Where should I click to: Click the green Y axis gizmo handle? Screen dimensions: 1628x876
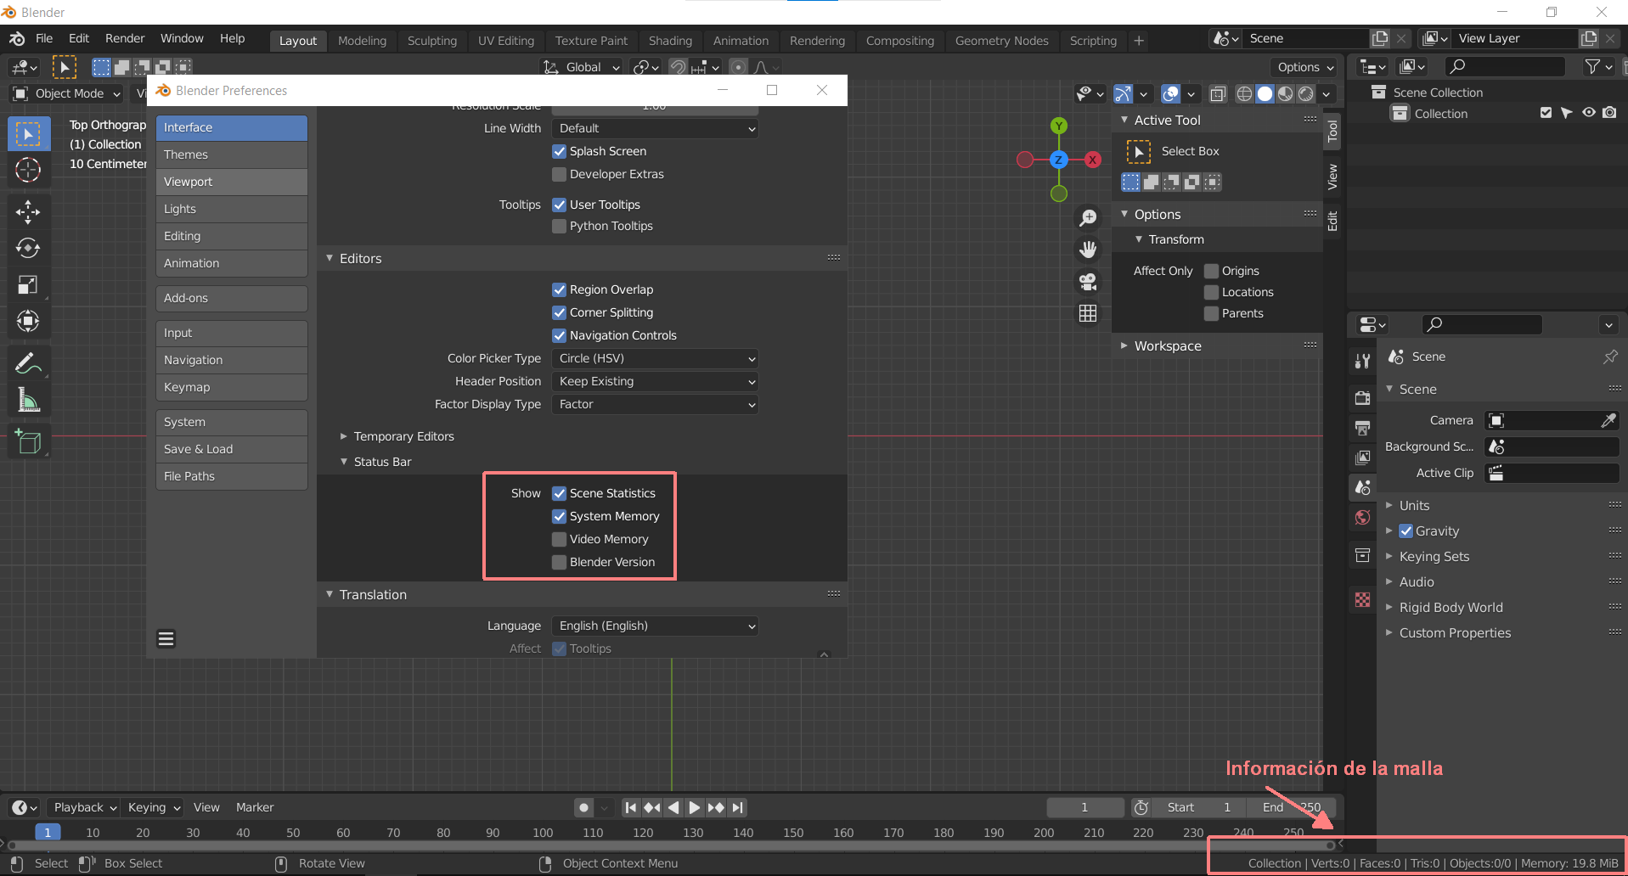[1059, 126]
